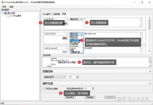The height and width of the screenshot is (105, 153).
Task: Choose UserAgent option in dropdown list
Action: click(x=74, y=46)
